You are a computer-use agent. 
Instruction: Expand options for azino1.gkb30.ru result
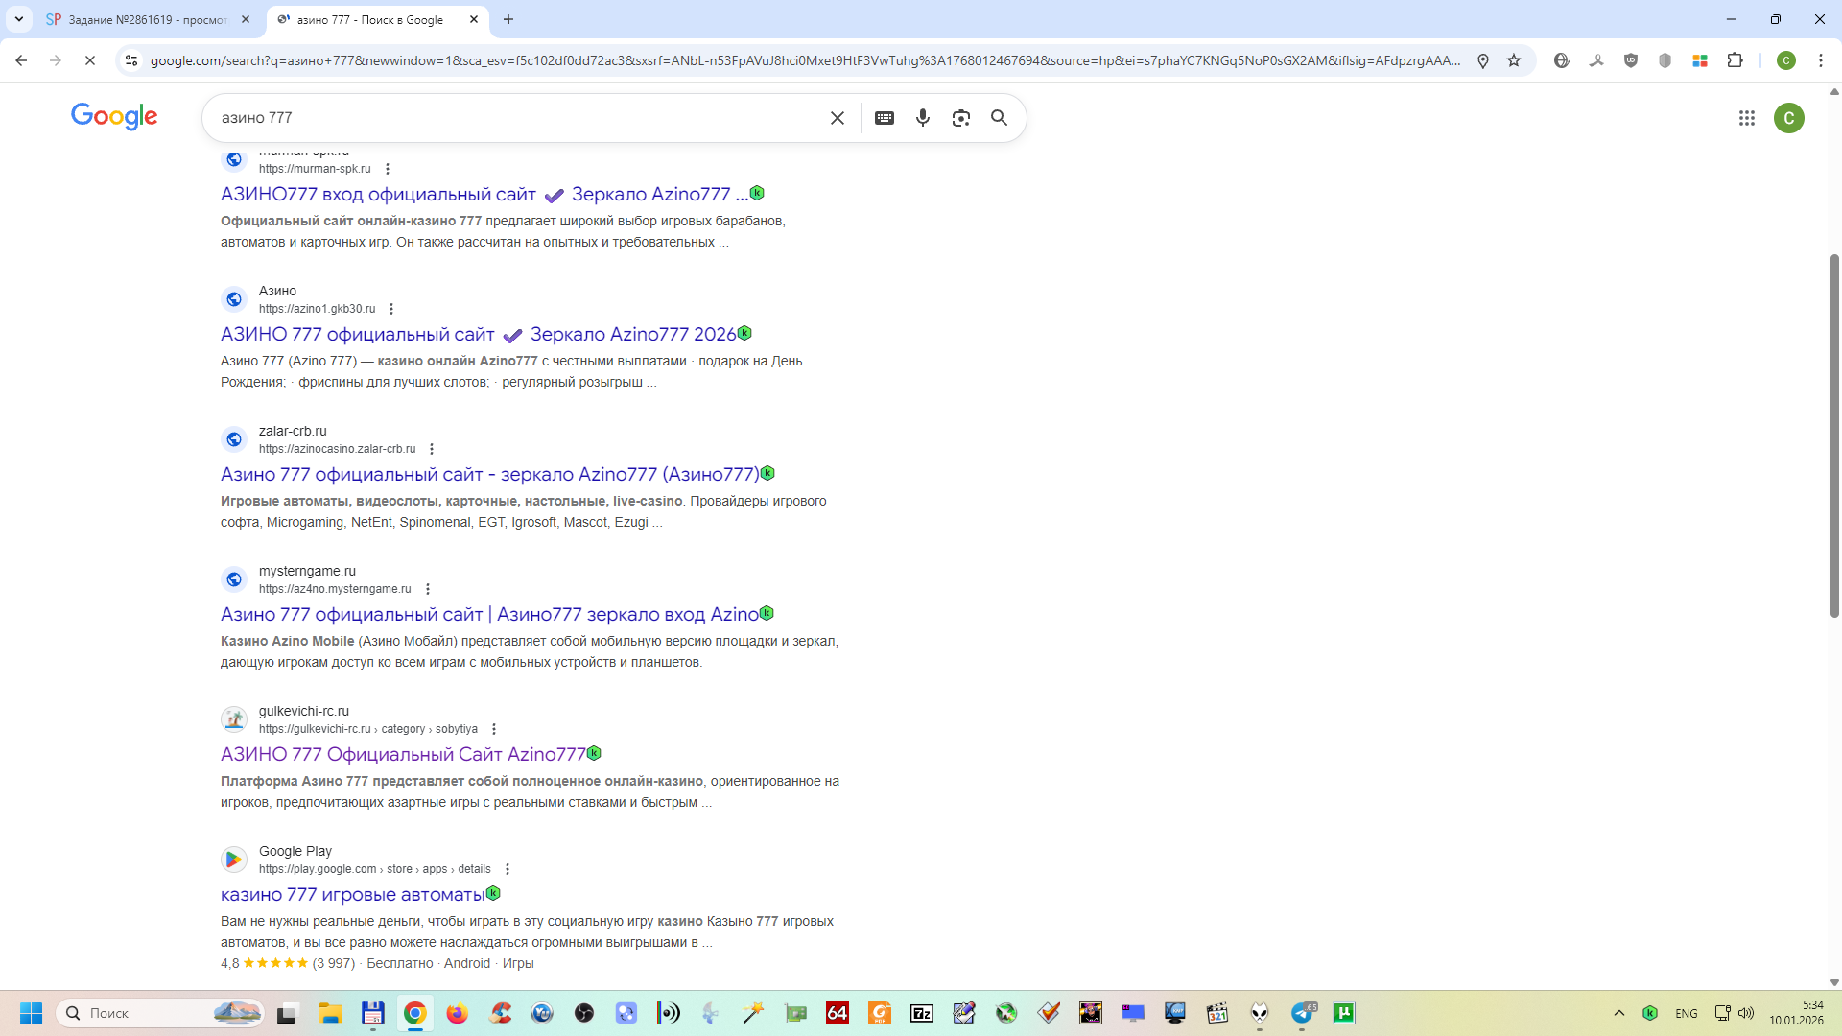point(391,309)
